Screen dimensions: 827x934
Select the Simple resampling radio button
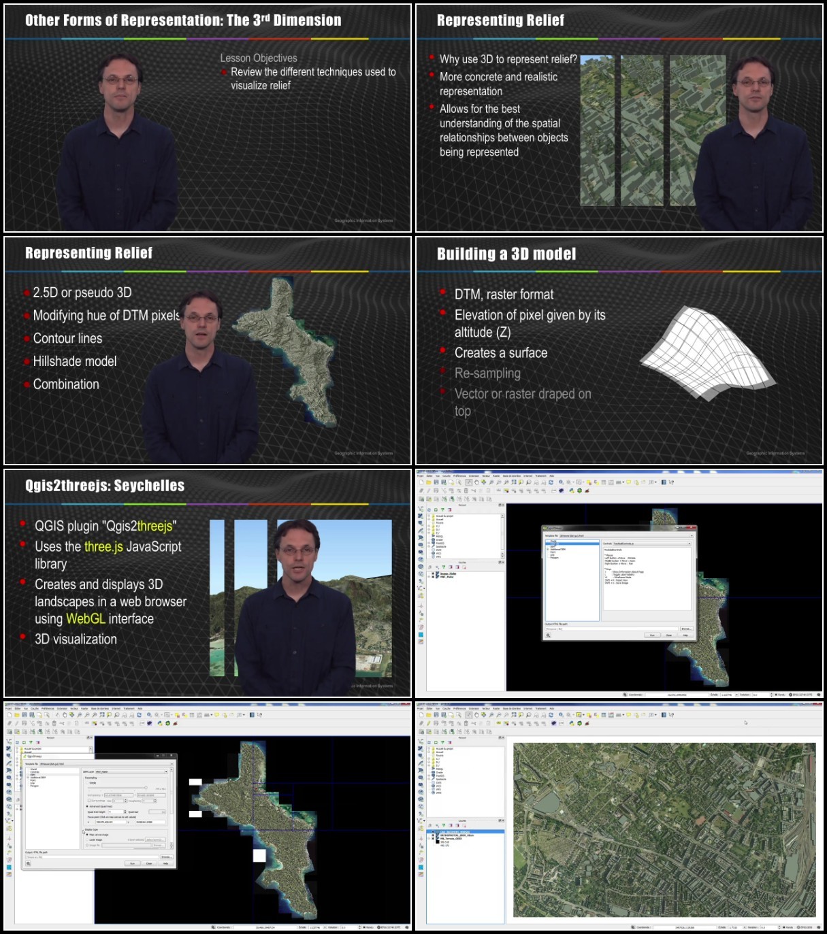pyautogui.click(x=87, y=783)
